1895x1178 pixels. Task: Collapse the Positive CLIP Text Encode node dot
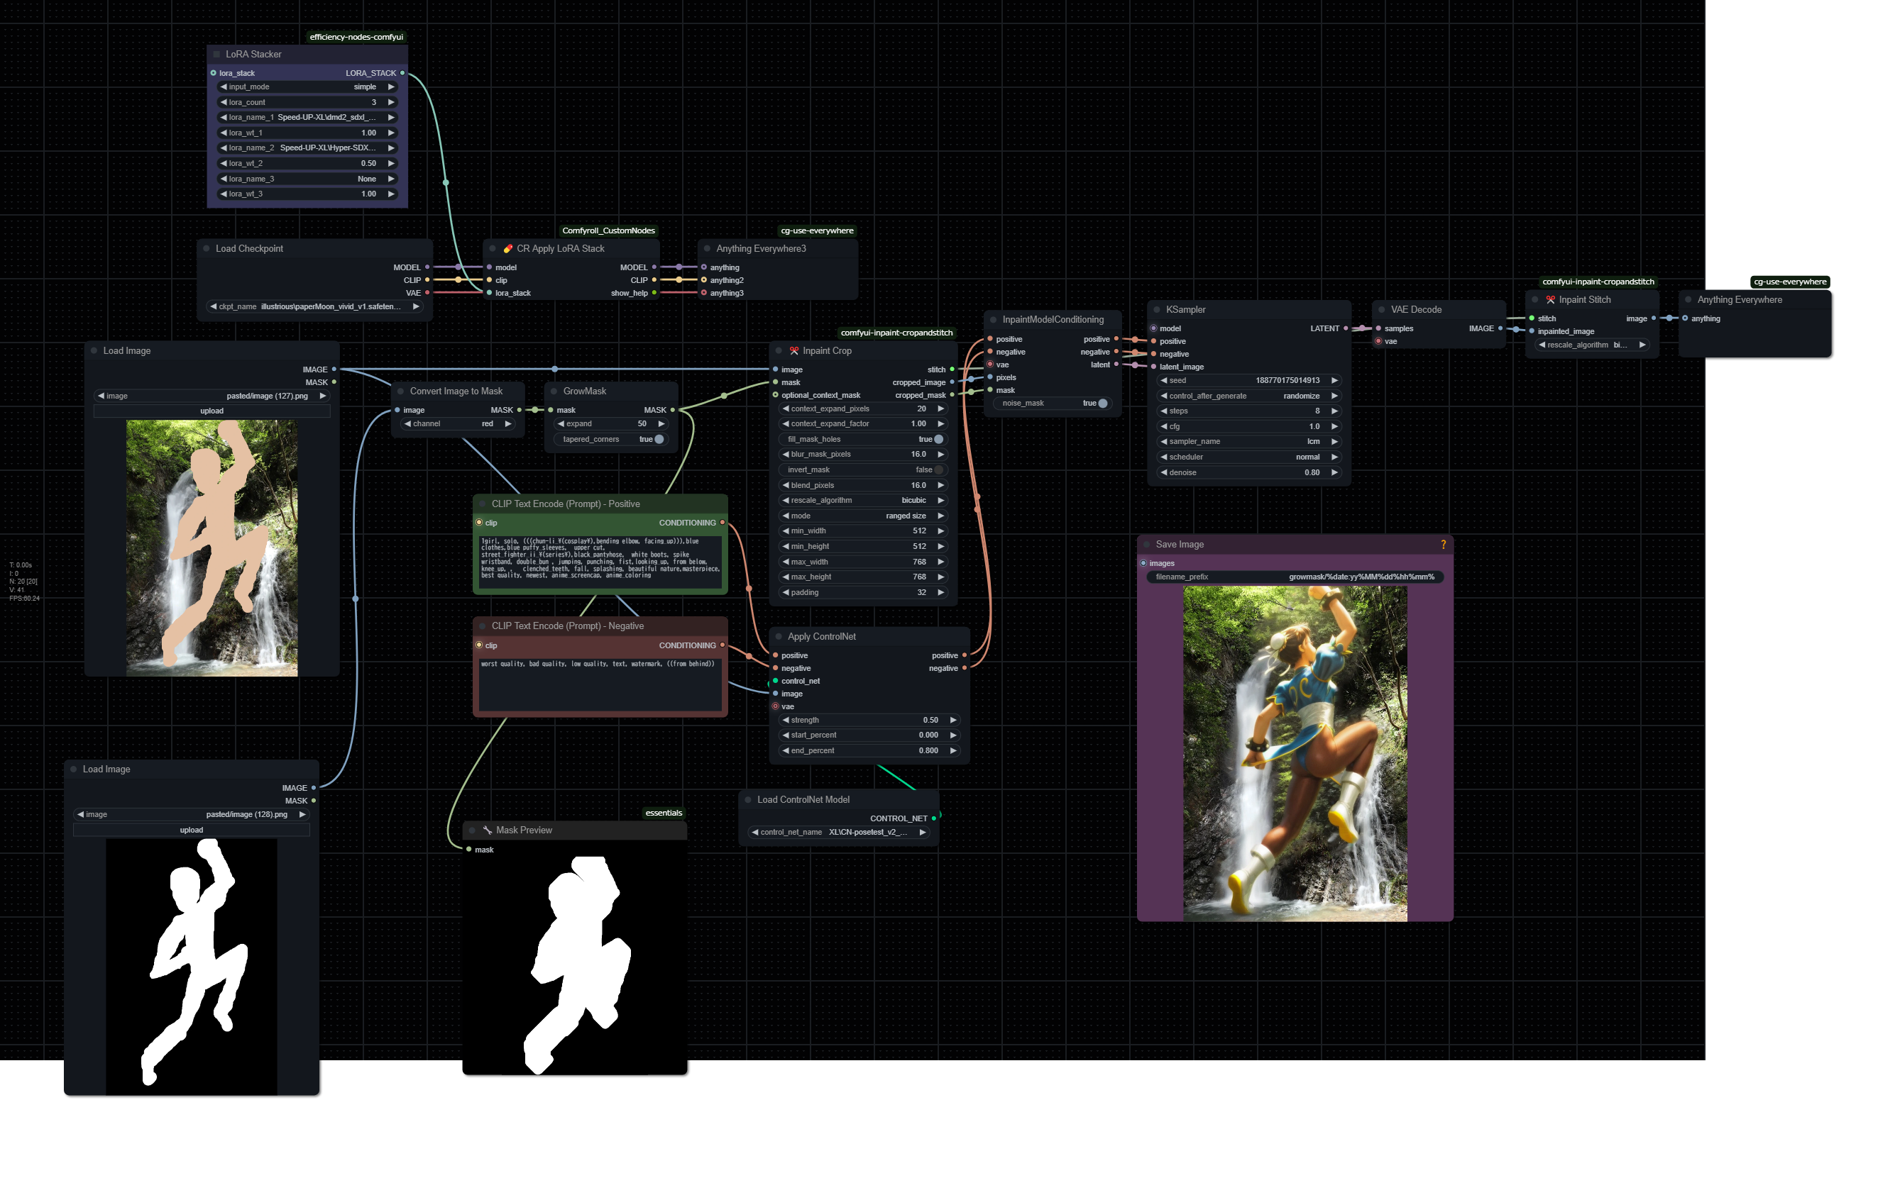[483, 504]
